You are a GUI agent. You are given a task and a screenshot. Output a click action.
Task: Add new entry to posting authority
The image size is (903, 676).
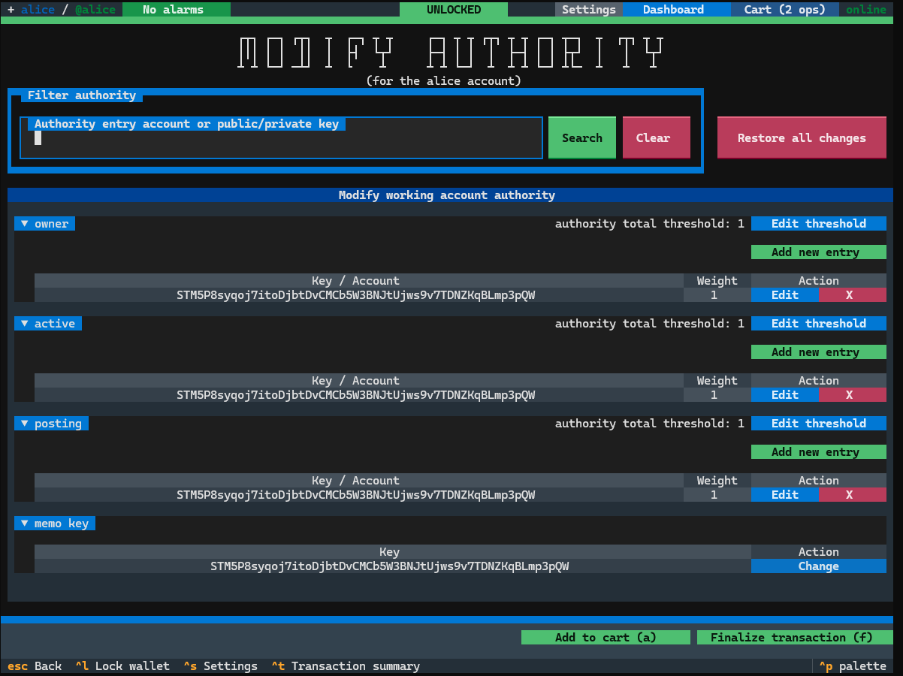point(819,452)
